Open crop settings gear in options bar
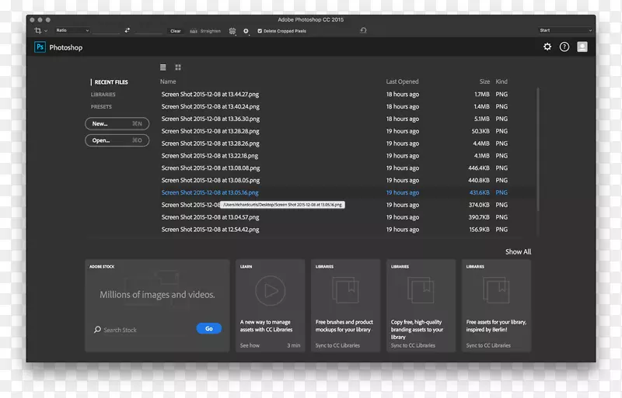Screen dimensions: 622x398 point(246,30)
